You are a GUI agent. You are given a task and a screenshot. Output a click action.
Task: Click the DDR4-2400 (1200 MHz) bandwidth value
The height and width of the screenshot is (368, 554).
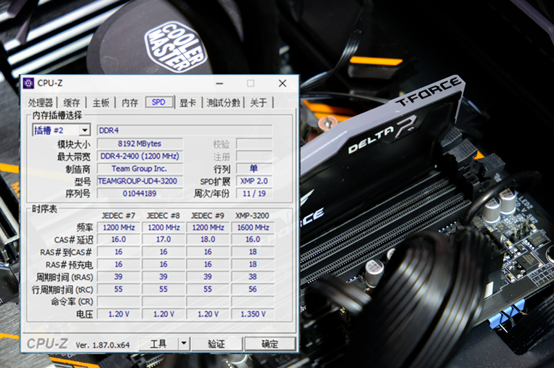[x=140, y=156]
